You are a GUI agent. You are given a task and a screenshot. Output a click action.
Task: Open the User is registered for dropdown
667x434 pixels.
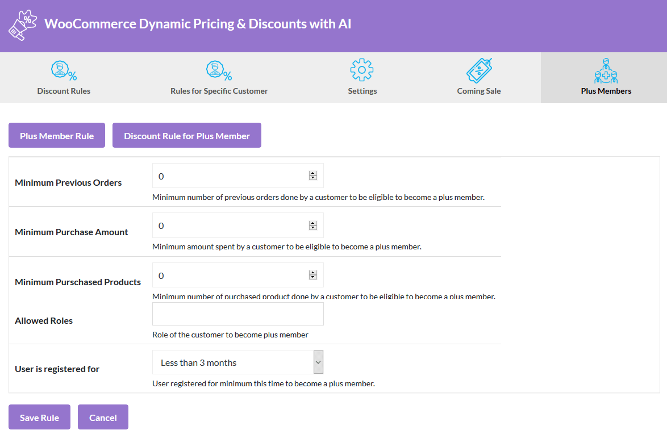237,362
